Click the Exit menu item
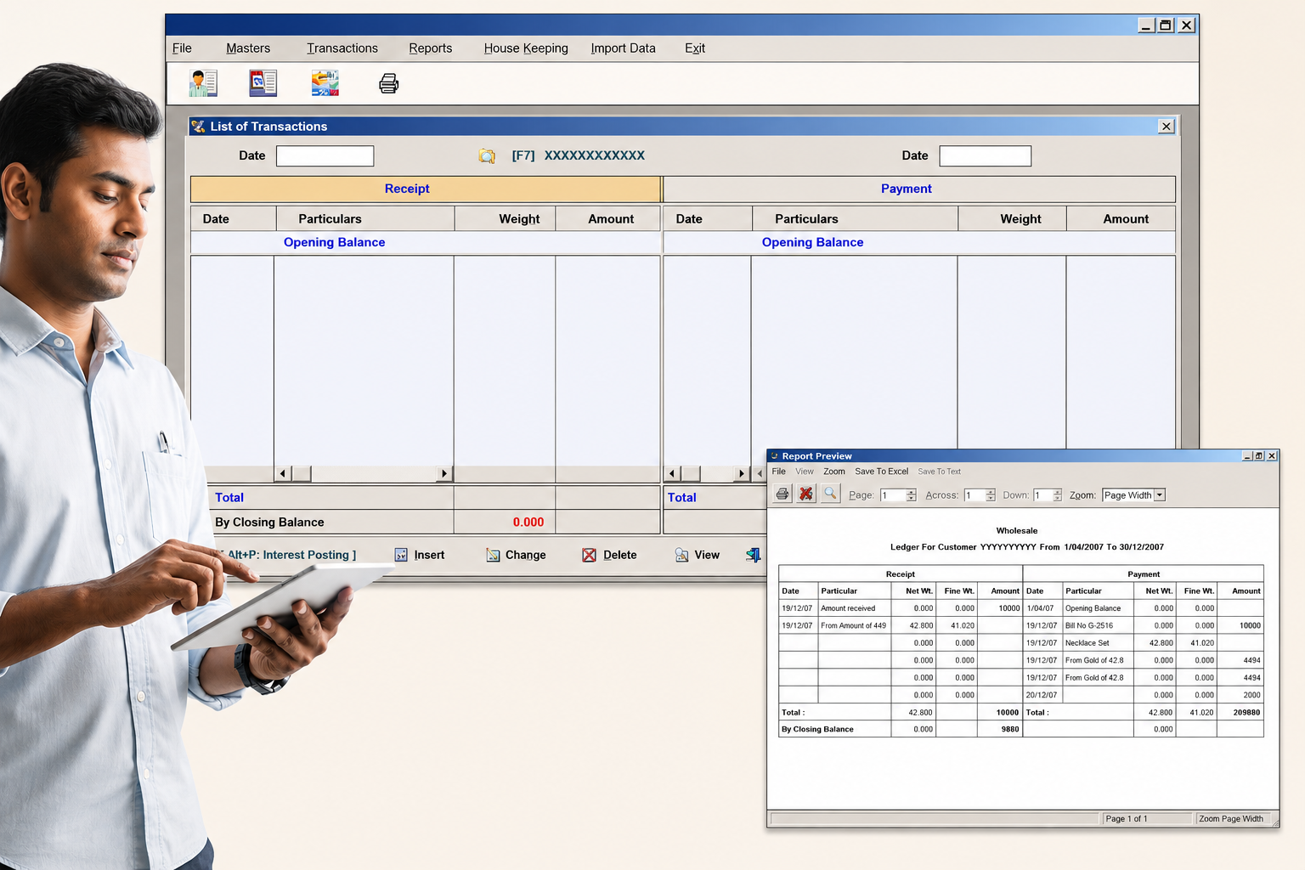This screenshot has height=870, width=1305. coord(695,48)
